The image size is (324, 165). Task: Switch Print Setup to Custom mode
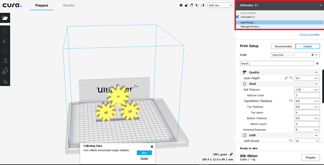(308, 47)
